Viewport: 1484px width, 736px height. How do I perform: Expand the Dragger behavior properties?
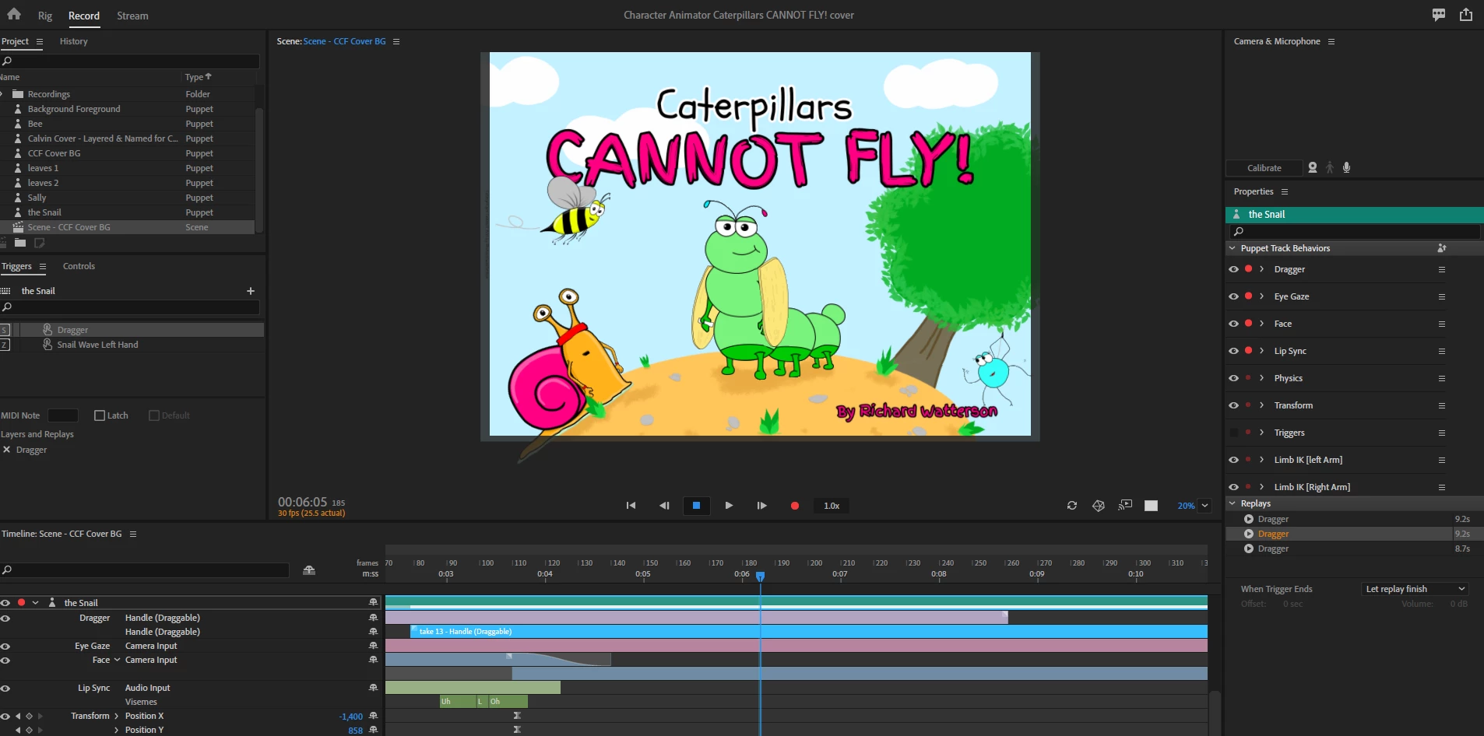coord(1261,269)
